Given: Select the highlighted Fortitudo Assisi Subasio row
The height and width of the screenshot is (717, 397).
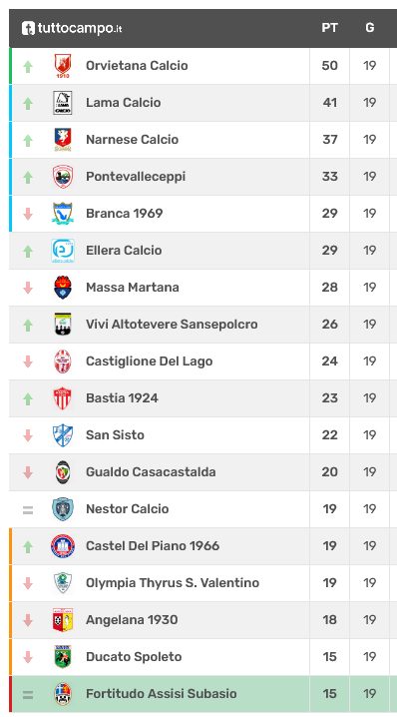Looking at the screenshot, I should click(202, 694).
